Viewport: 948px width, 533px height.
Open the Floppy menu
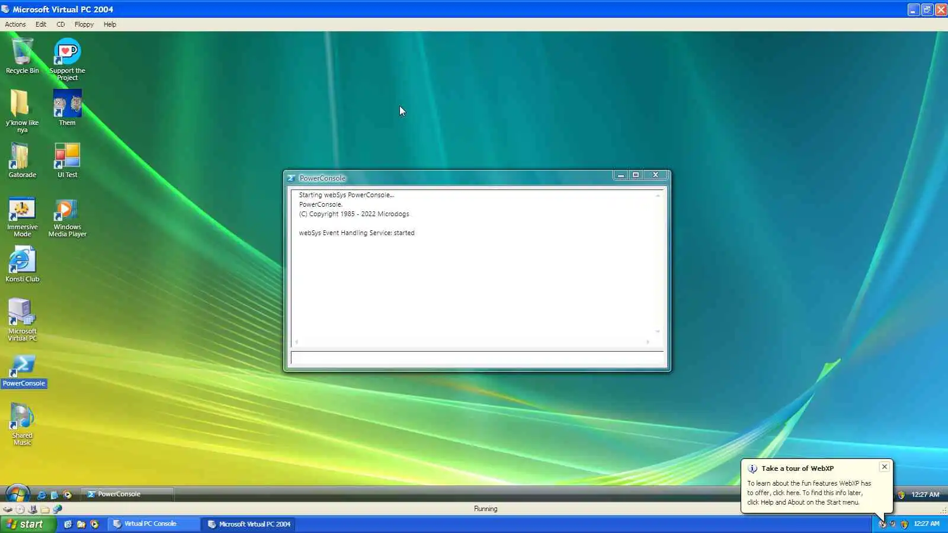click(84, 24)
